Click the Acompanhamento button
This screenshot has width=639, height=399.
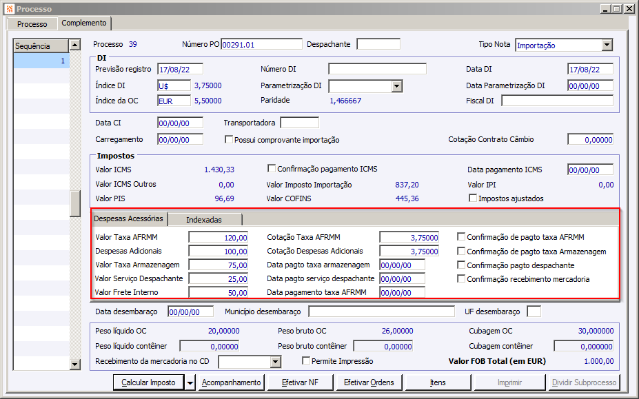pos(231,382)
